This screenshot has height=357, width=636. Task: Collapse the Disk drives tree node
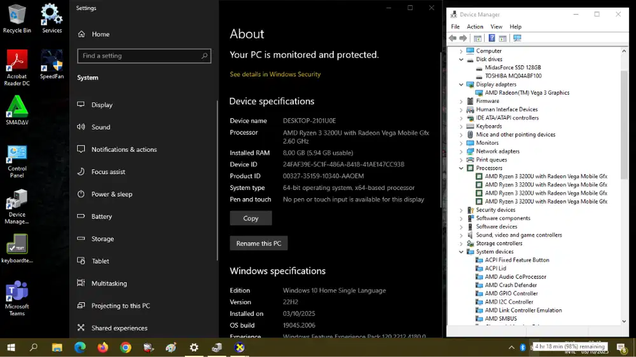point(462,59)
